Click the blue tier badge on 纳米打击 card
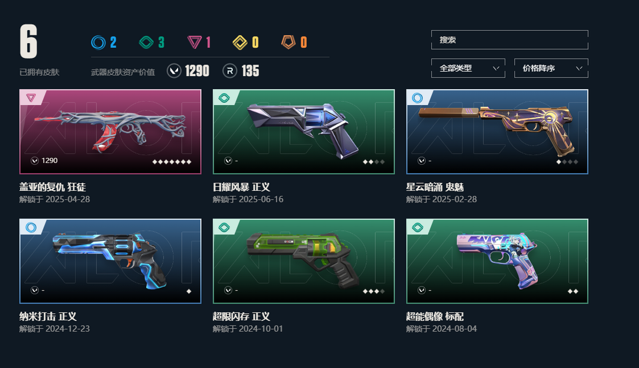The image size is (639, 368). [x=31, y=227]
